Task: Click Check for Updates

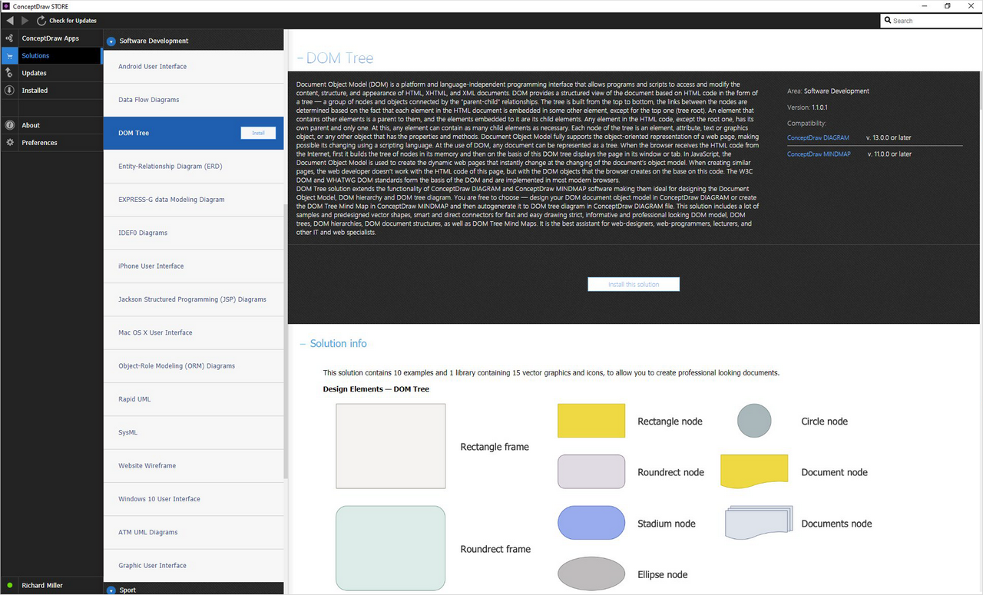Action: (x=73, y=21)
